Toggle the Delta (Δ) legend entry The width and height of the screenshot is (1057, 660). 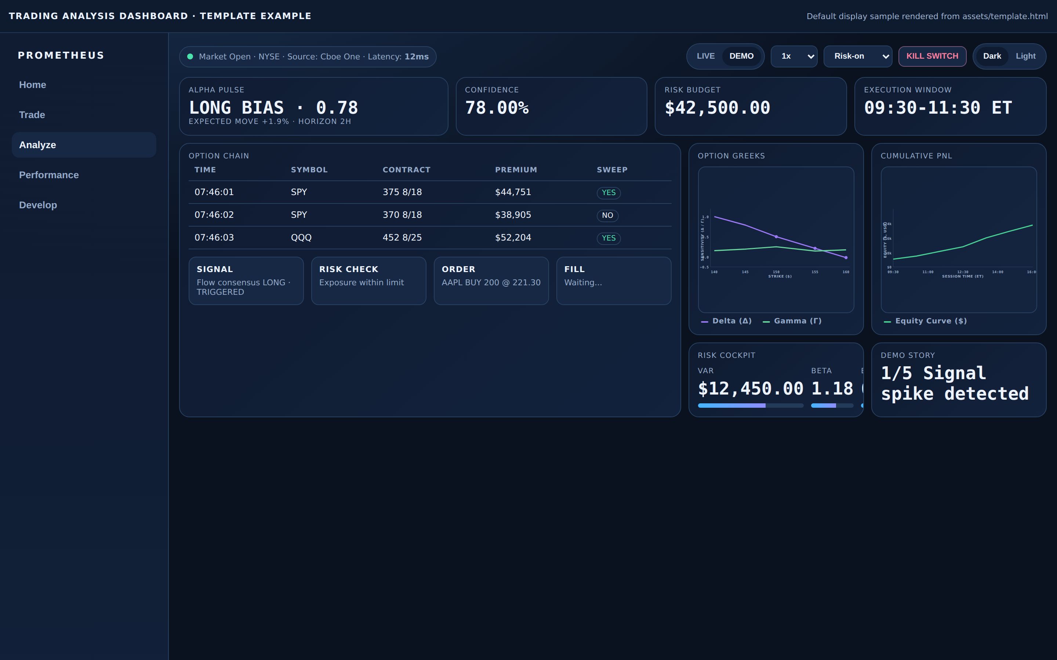coord(726,321)
